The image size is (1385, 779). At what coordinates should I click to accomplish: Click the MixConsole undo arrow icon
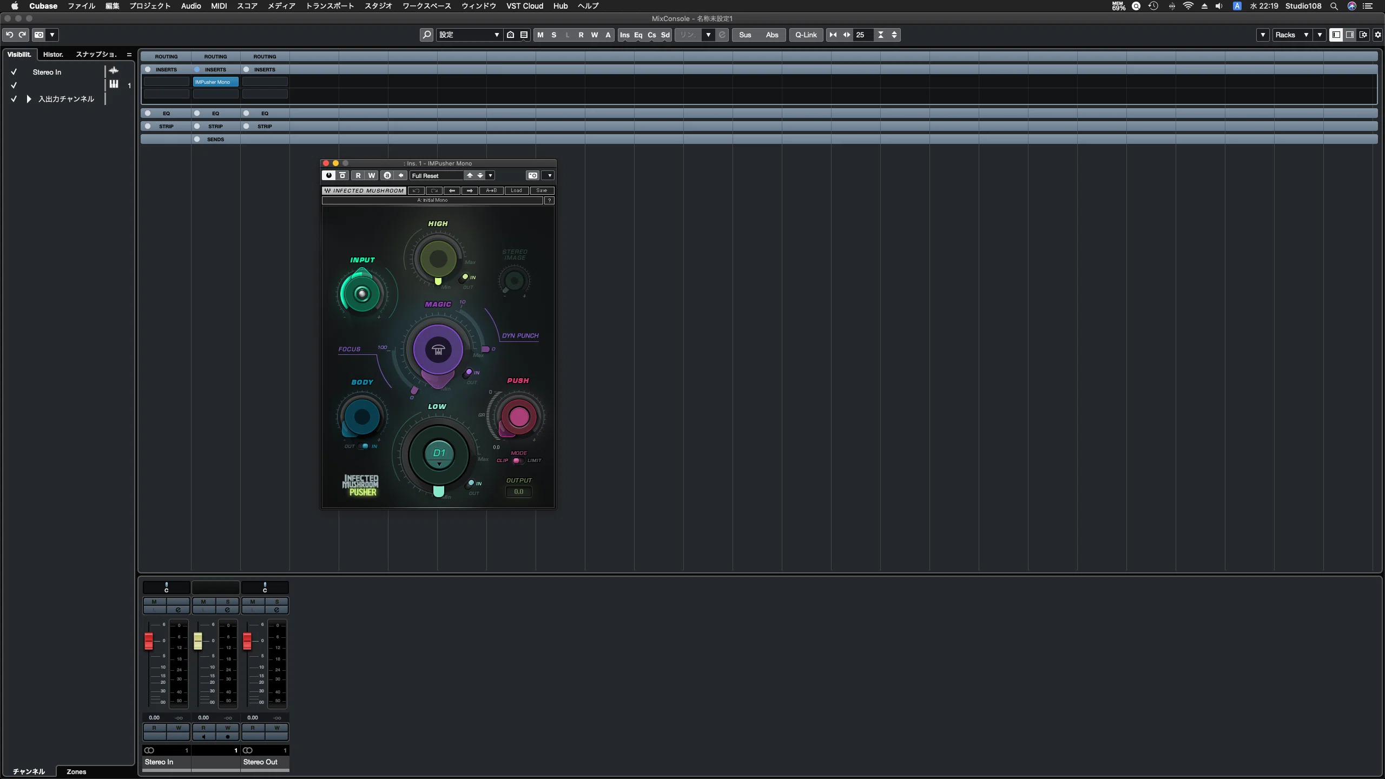9,35
